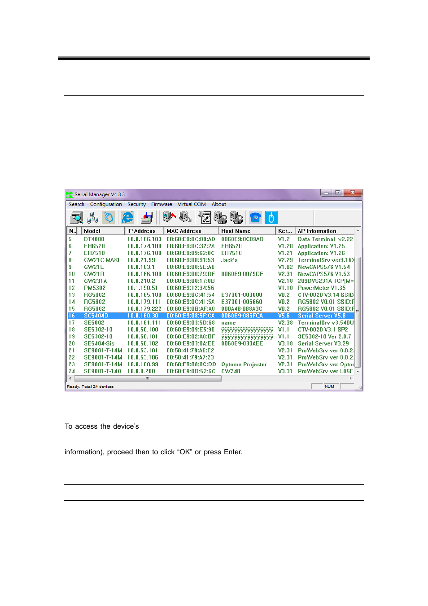Click IP address 10.0.53.106
The image size is (428, 606).
[x=143, y=357]
